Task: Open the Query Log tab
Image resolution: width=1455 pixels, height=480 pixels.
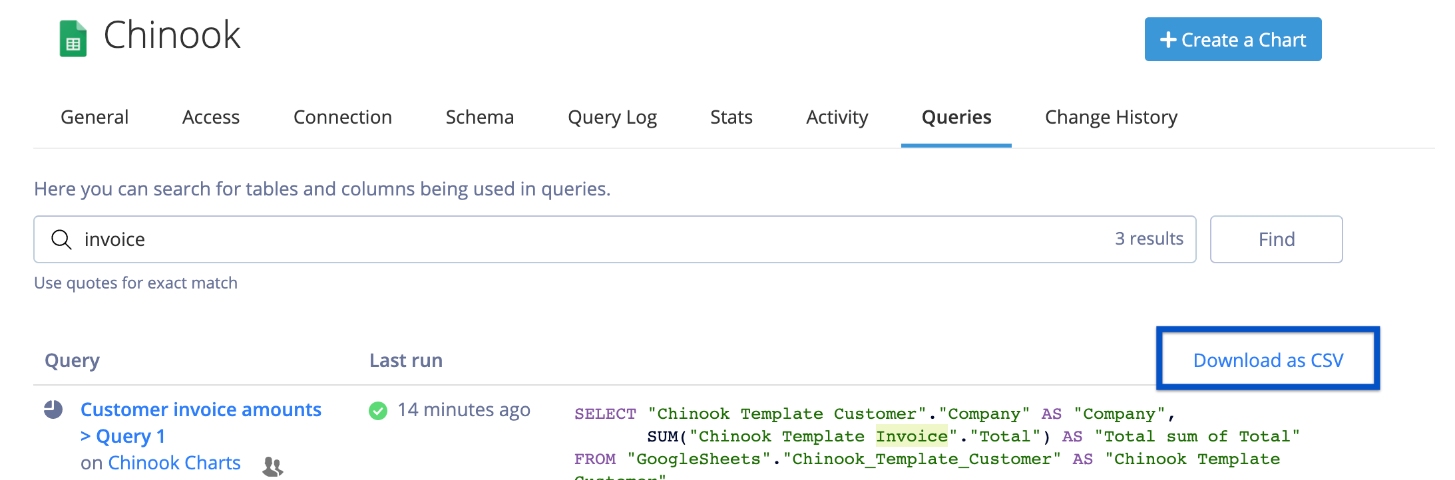Action: tap(612, 118)
